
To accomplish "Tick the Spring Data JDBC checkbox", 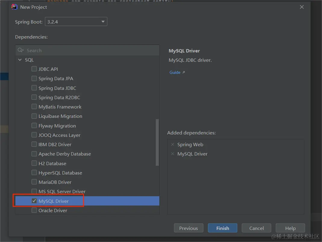I will (34, 88).
